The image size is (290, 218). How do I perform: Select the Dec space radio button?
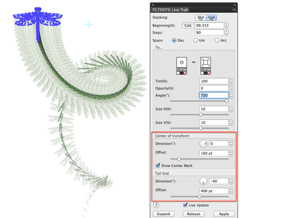point(174,40)
